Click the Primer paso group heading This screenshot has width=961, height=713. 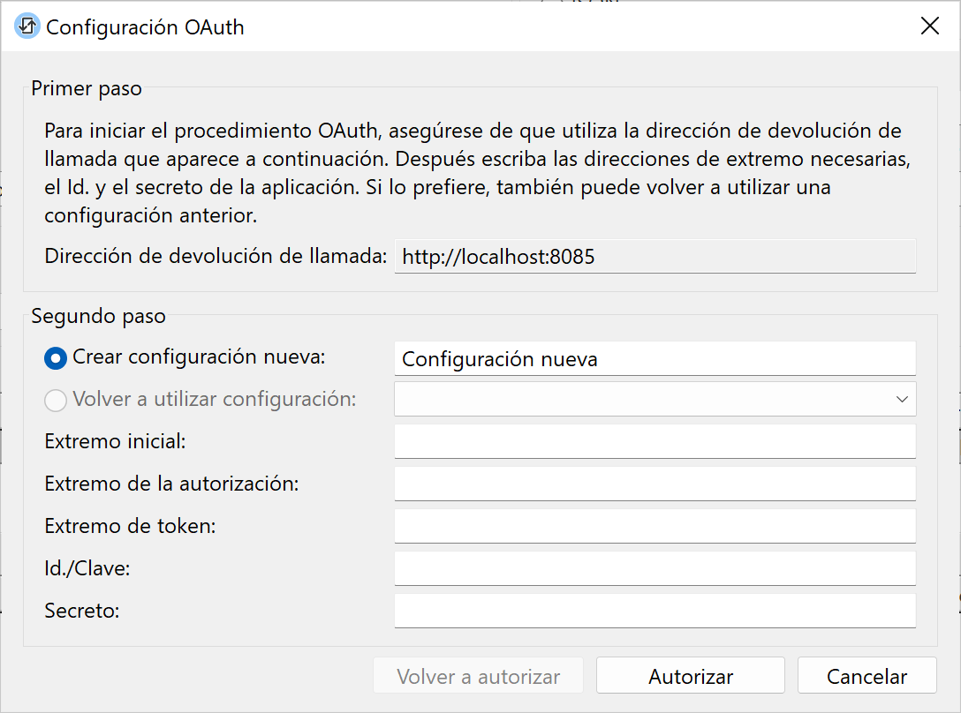[87, 88]
